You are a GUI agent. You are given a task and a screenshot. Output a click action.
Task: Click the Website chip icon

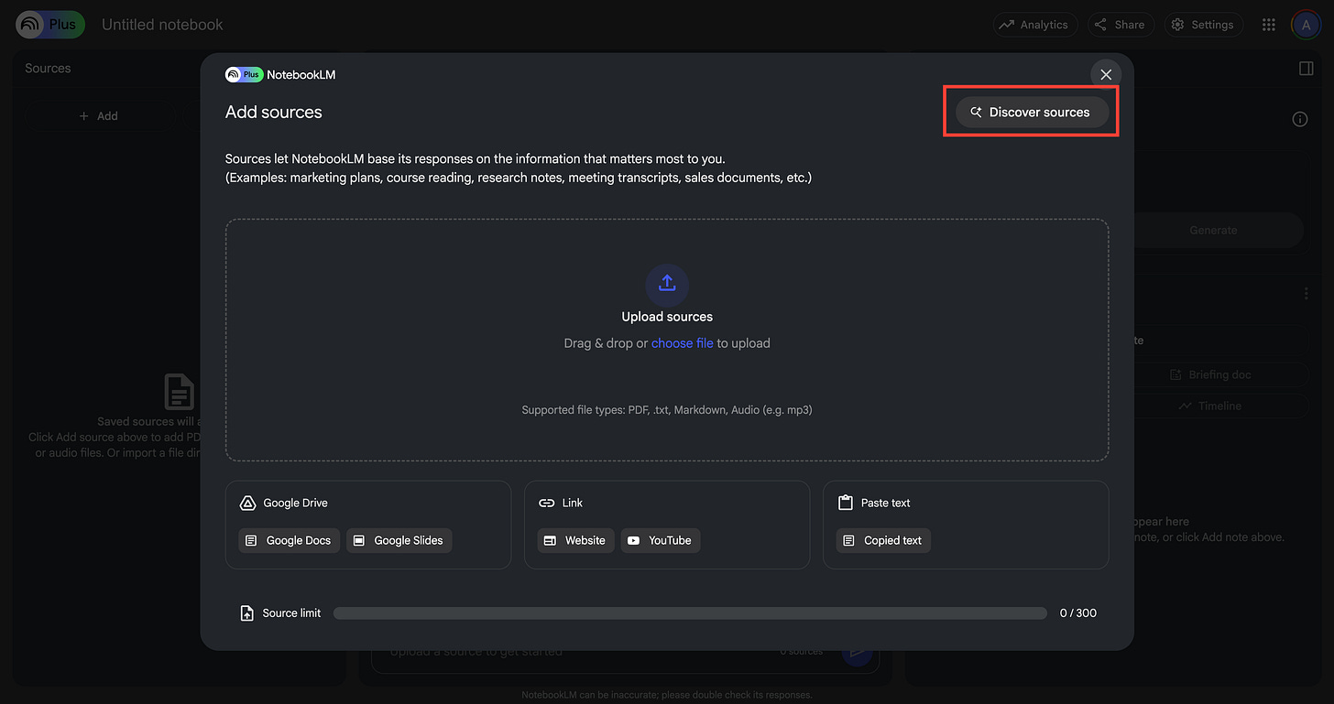pyautogui.click(x=550, y=540)
